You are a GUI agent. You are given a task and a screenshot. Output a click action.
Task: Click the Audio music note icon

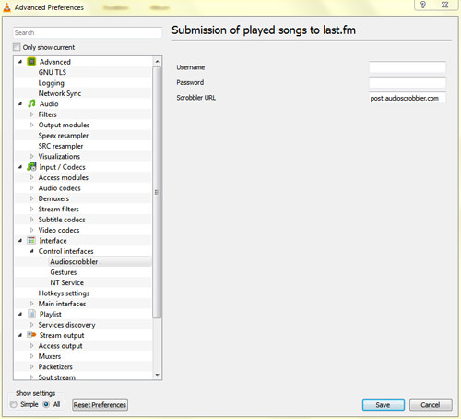click(31, 103)
